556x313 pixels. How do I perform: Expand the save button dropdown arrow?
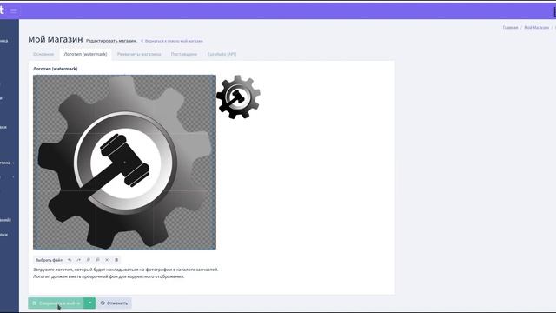90,303
